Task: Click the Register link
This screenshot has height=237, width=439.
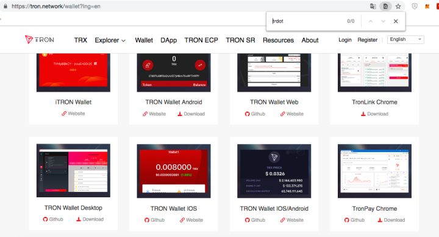Action: click(x=367, y=40)
